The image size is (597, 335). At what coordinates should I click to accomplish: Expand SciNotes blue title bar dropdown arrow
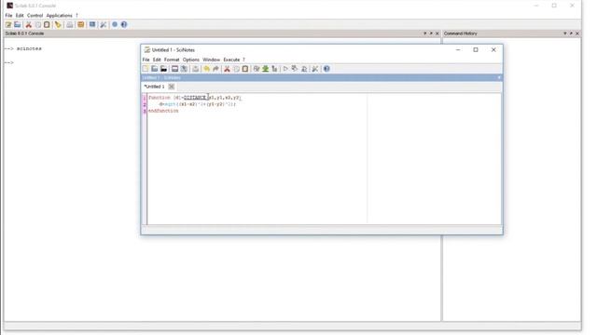499,77
